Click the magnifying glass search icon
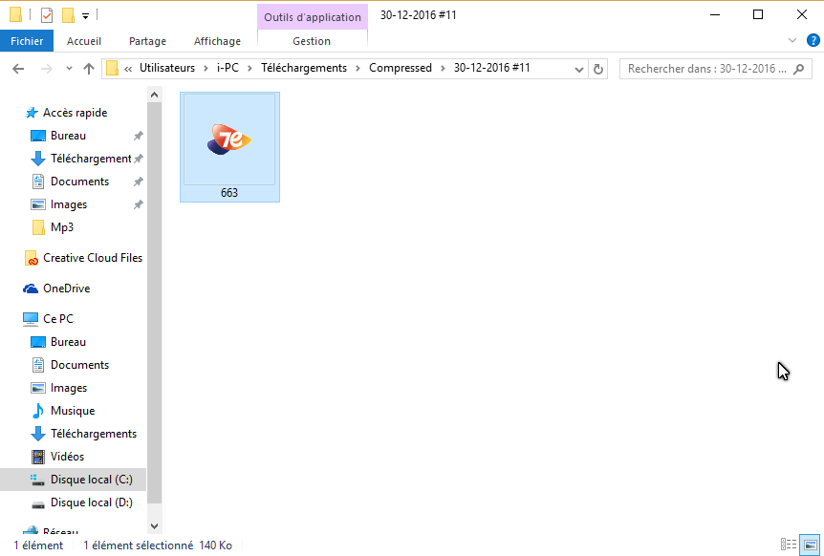Image resolution: width=824 pixels, height=556 pixels. [799, 69]
